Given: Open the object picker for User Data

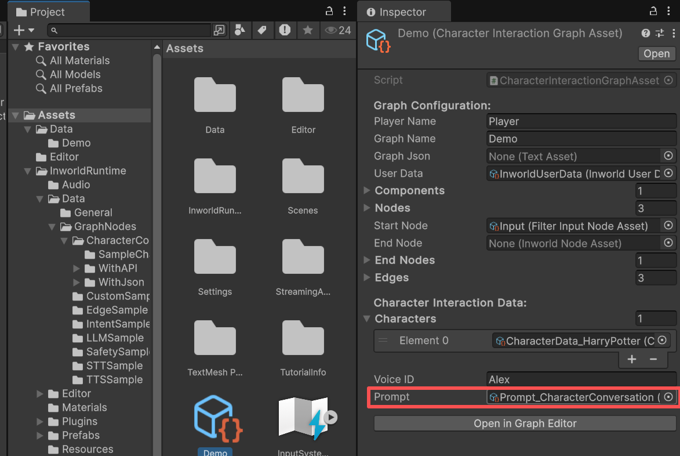Looking at the screenshot, I should click(x=668, y=173).
